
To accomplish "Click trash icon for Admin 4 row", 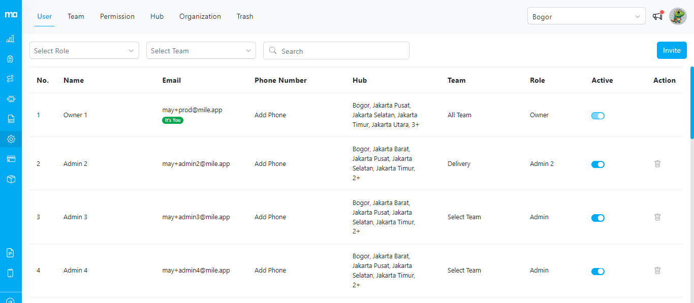I will pos(657,271).
